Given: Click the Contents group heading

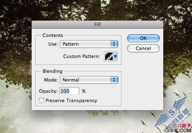Looking at the screenshot, I should [x=53, y=36].
